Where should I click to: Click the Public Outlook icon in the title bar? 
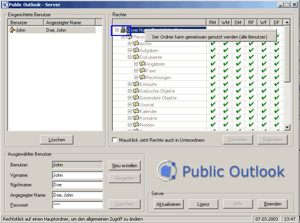(5, 4)
